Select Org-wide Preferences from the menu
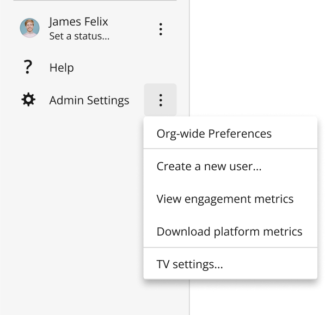Screen dimensions: 331x315 pos(230,133)
